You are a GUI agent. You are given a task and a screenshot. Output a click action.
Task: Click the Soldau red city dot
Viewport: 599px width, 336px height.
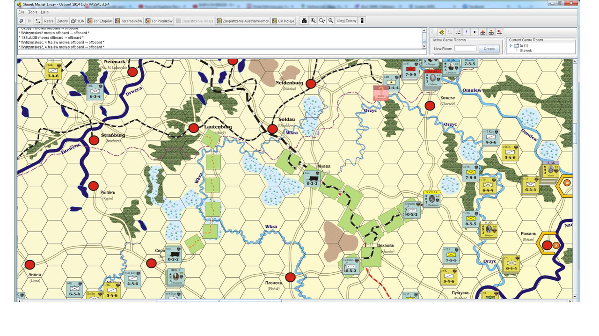[x=272, y=129]
